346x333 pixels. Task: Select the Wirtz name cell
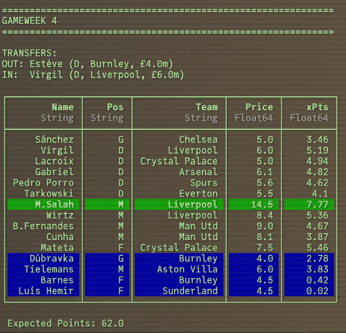coord(60,215)
